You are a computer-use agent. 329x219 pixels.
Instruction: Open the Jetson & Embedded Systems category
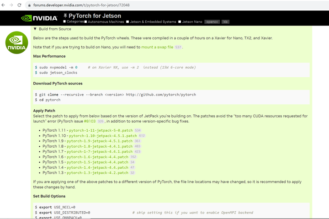coord(151,21)
